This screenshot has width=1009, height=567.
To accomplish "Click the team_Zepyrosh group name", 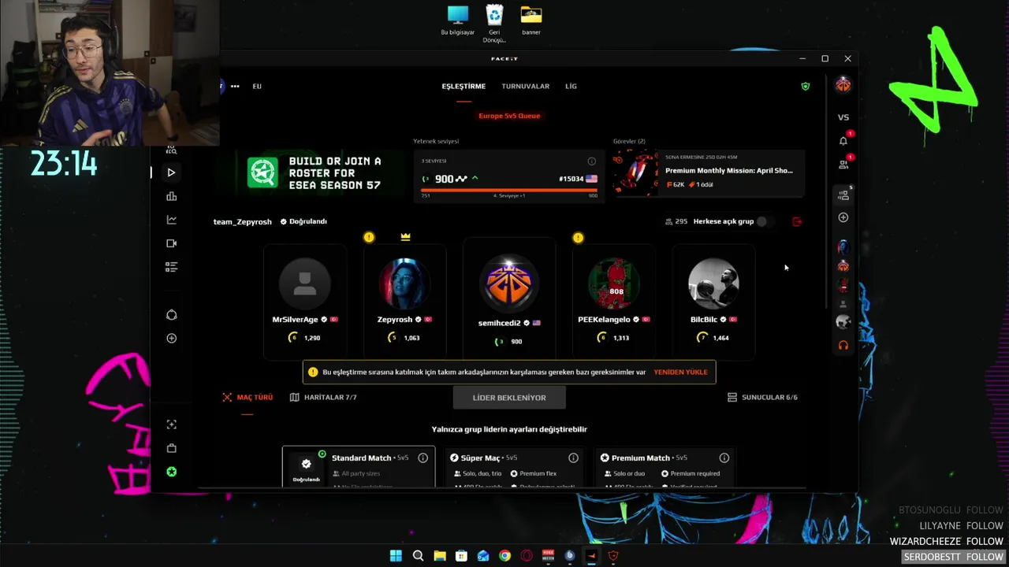I will click(242, 221).
